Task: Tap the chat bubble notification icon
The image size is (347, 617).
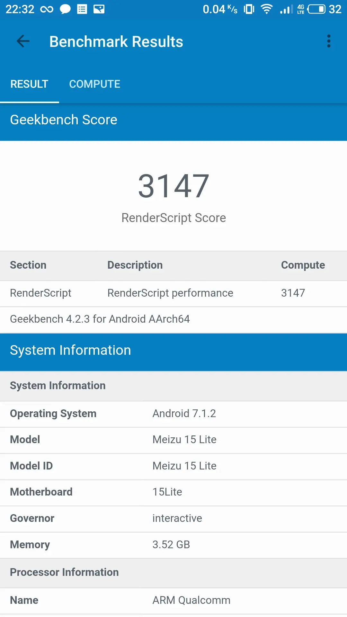Action: (x=65, y=9)
